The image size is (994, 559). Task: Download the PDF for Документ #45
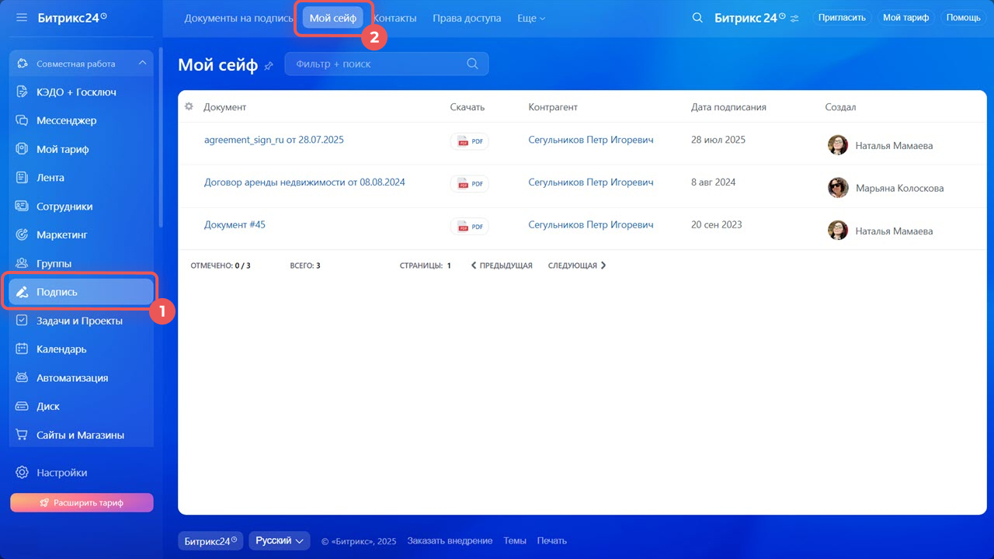[x=470, y=227]
